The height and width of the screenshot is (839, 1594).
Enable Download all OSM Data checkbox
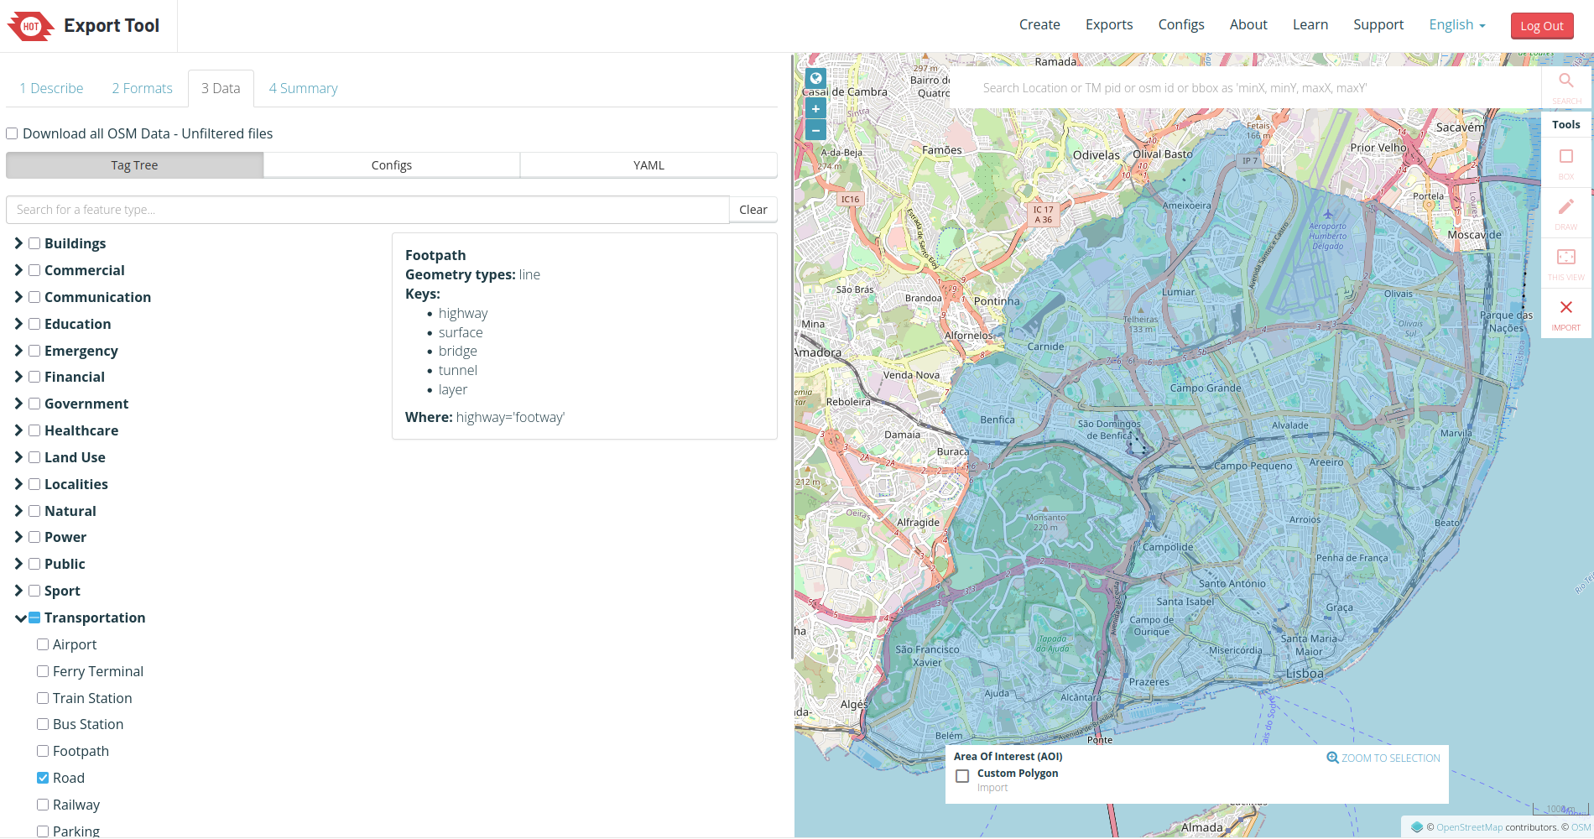pos(13,134)
